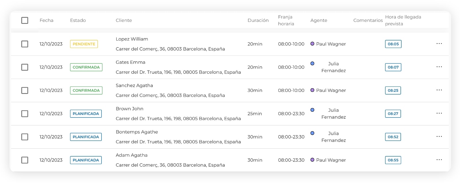Open the actions menu for Lopez William's row
The image size is (460, 183).
439,44
